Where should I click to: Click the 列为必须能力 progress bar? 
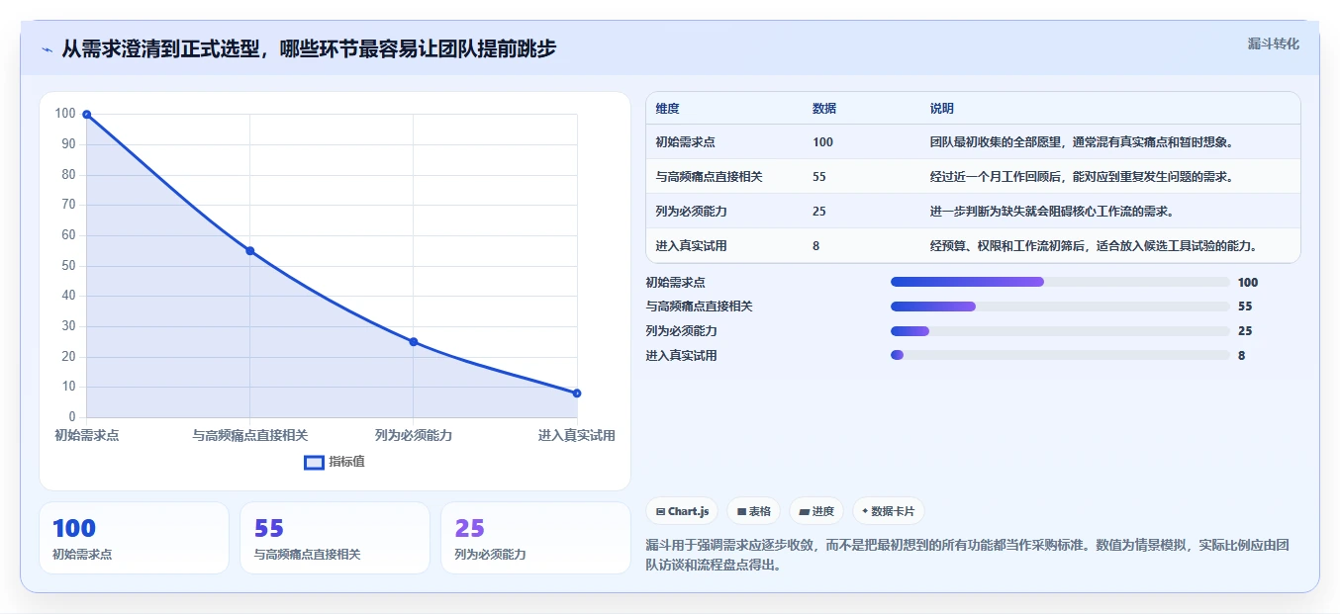point(1060,331)
